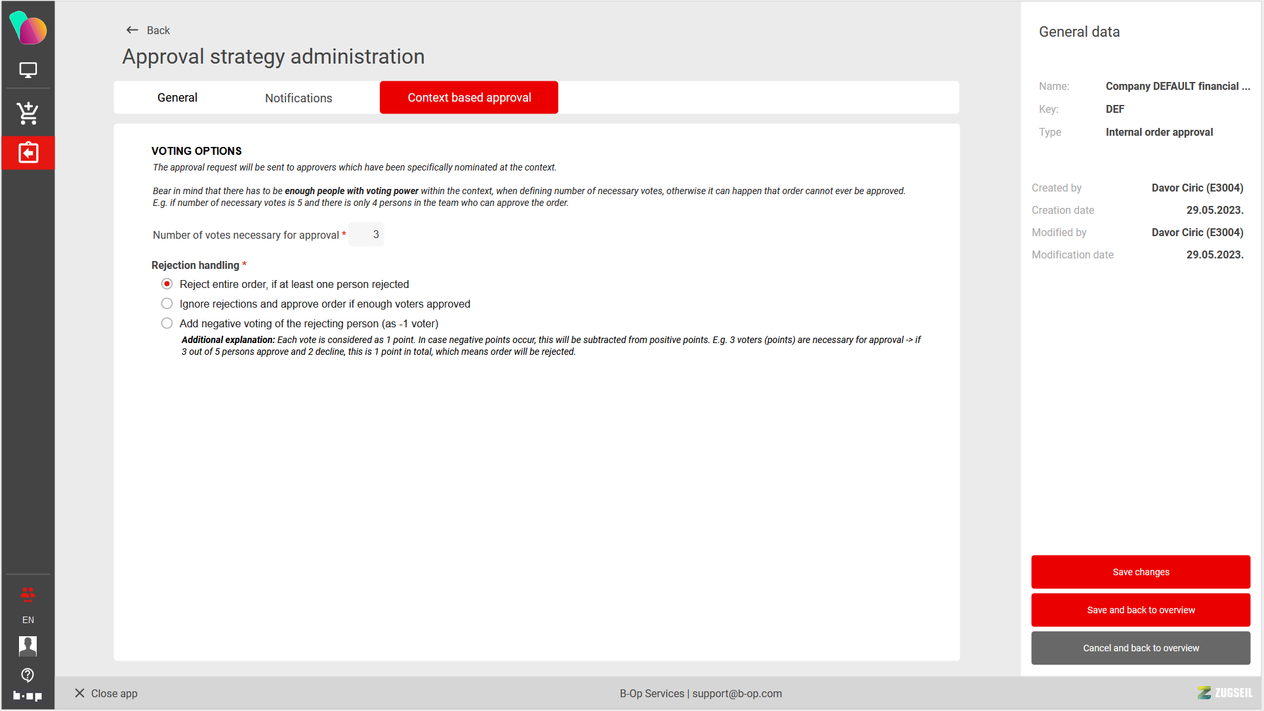Focus the number of votes input field

click(367, 234)
